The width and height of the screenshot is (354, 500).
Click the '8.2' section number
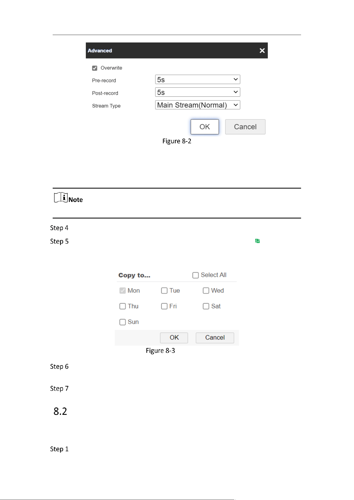point(60,411)
